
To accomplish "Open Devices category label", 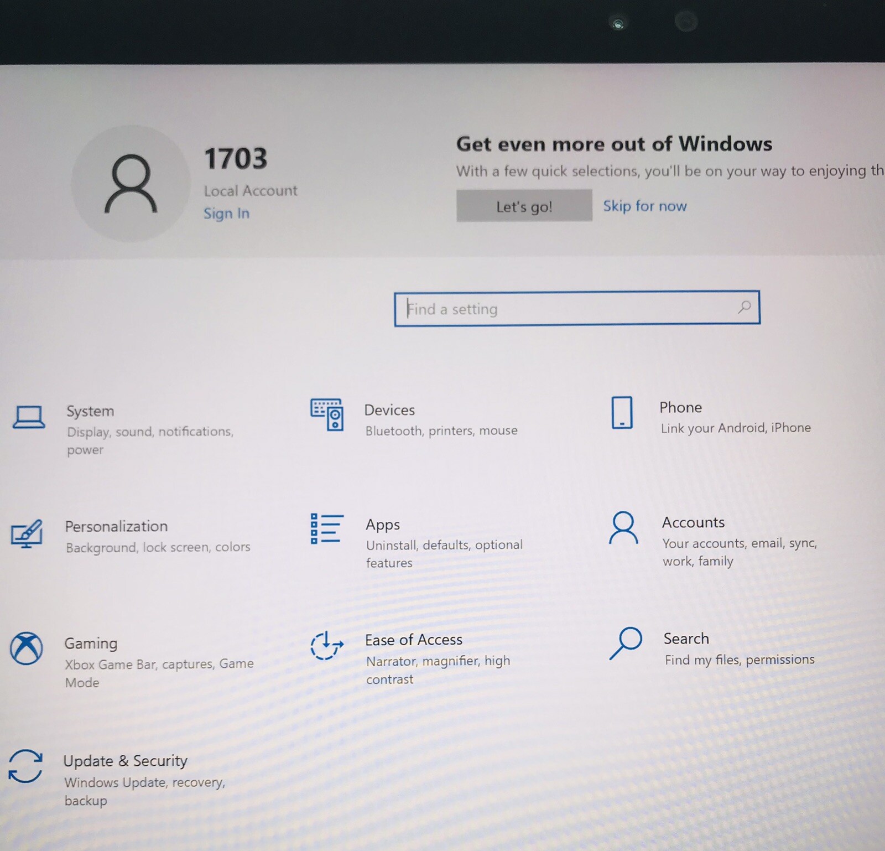I will point(389,410).
